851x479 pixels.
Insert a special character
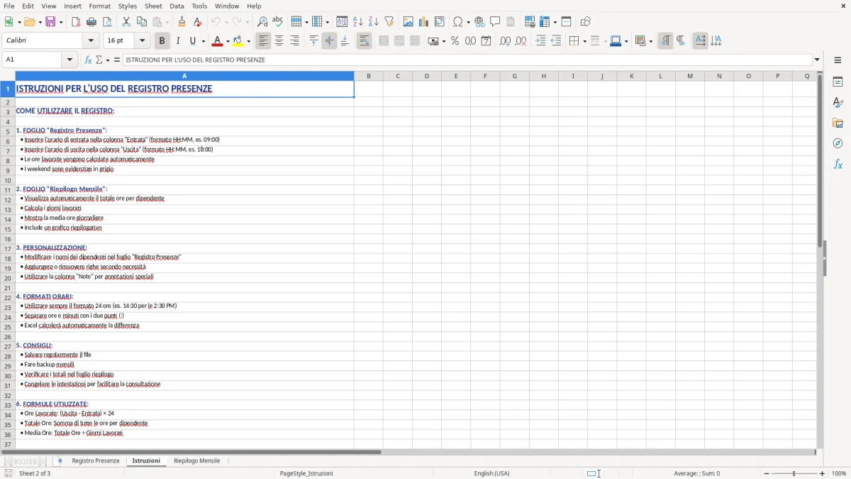[457, 21]
